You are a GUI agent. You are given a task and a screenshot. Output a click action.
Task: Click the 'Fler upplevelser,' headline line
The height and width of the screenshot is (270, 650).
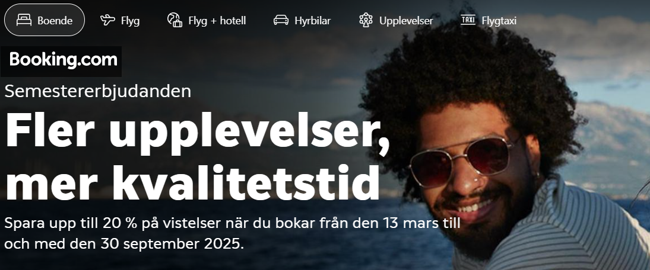tap(198, 130)
